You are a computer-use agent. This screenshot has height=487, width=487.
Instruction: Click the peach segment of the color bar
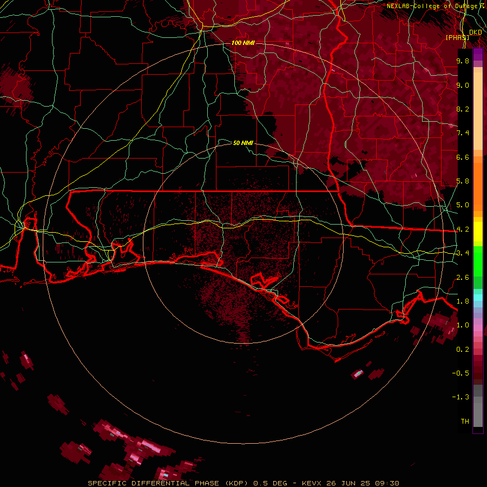coord(478,112)
